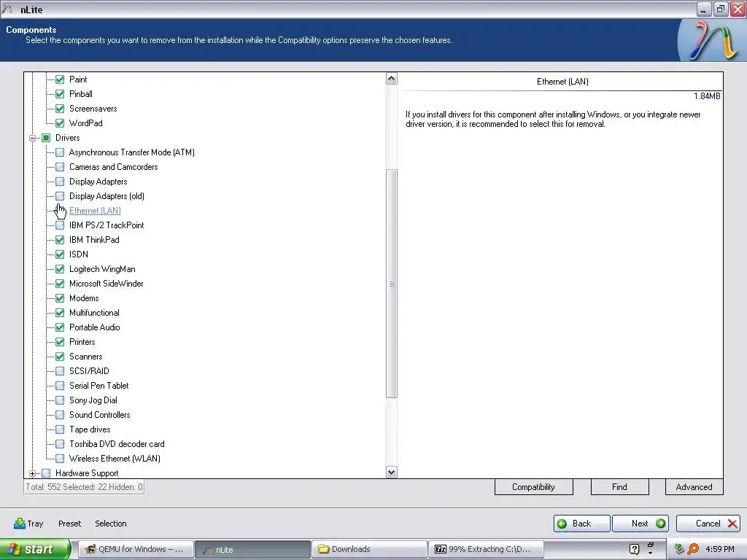Toggle the Screensavers checkbox

60,109
